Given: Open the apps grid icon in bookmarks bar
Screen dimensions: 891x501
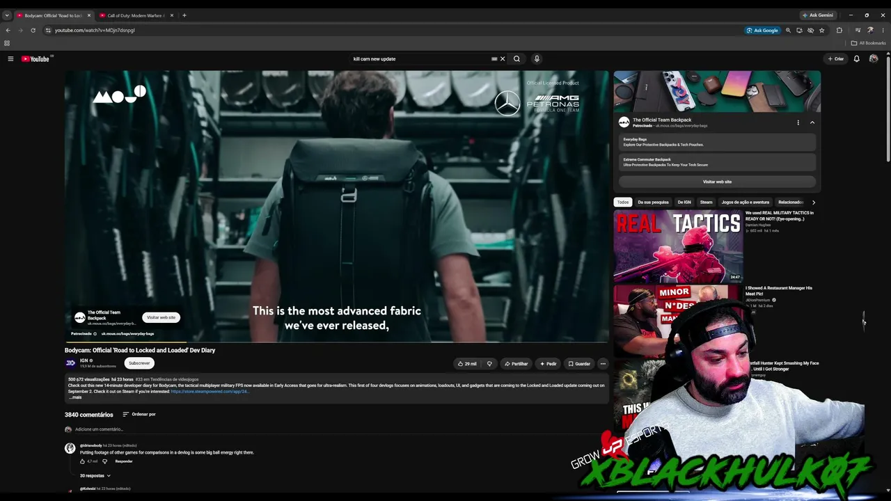Looking at the screenshot, I should [7, 43].
